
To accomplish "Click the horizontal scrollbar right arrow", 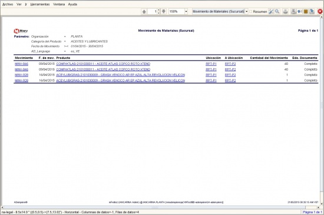I will [x=319, y=207].
